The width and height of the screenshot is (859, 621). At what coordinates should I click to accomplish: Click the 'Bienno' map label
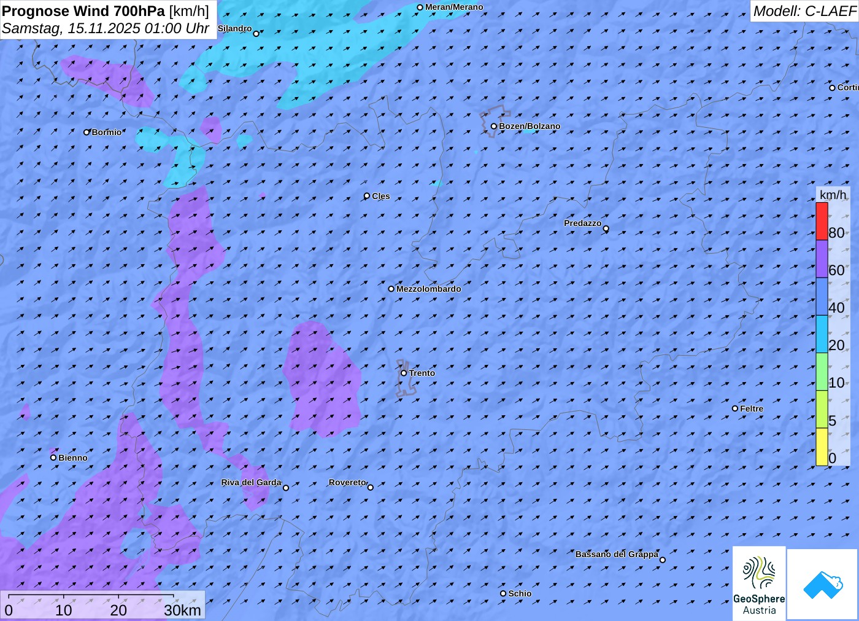pos(73,458)
